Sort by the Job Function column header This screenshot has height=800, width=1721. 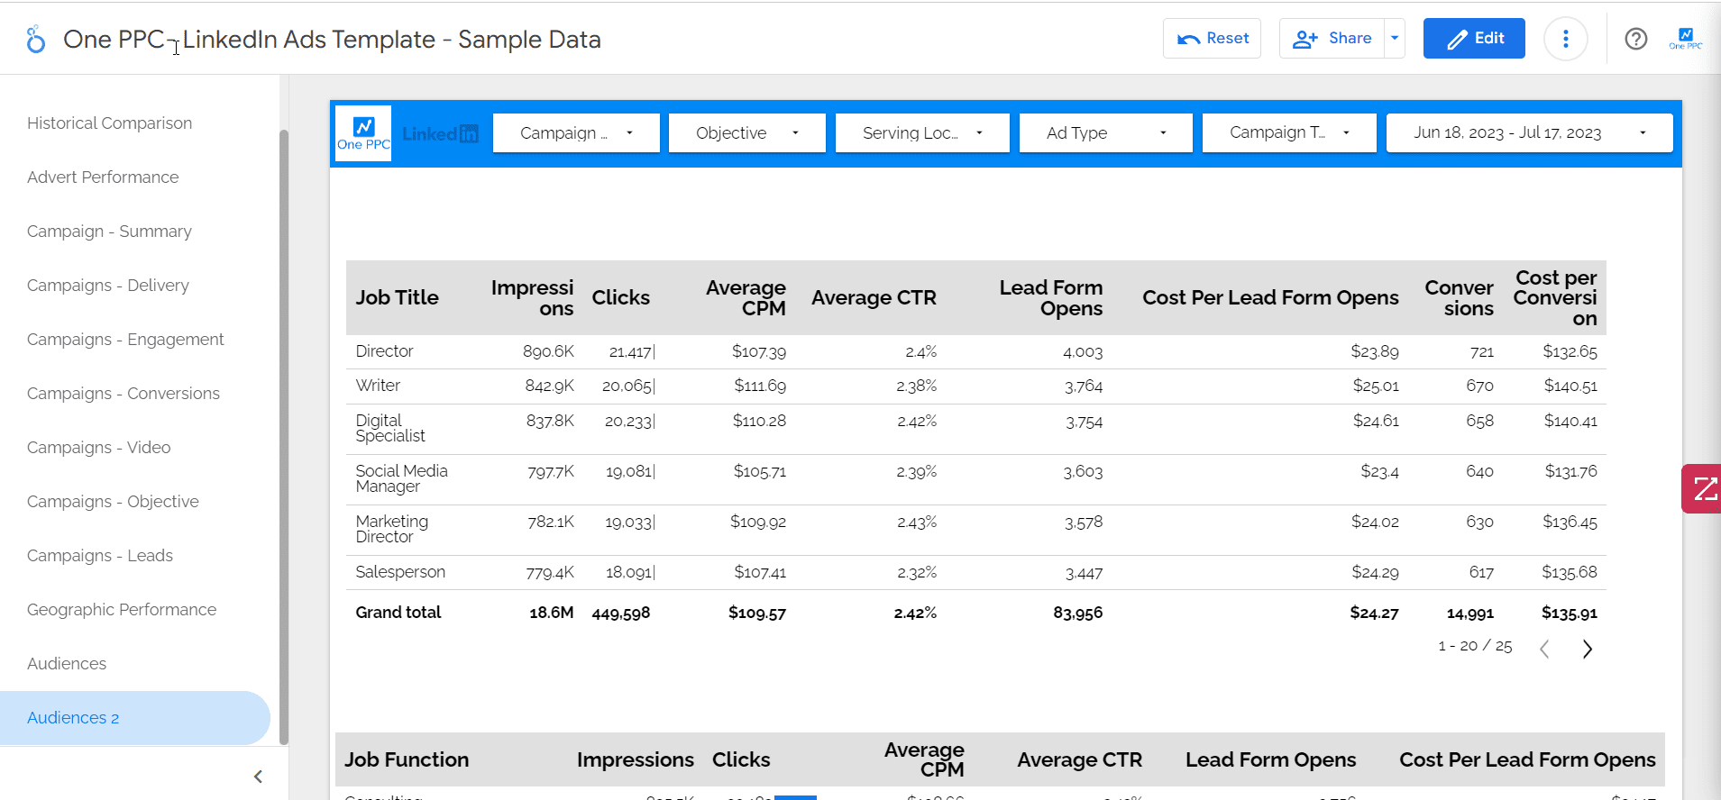(x=407, y=759)
